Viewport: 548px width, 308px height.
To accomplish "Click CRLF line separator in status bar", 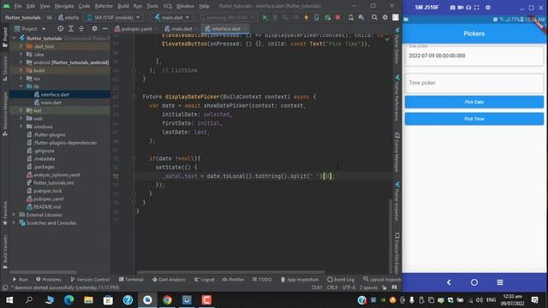I will click(332, 287).
